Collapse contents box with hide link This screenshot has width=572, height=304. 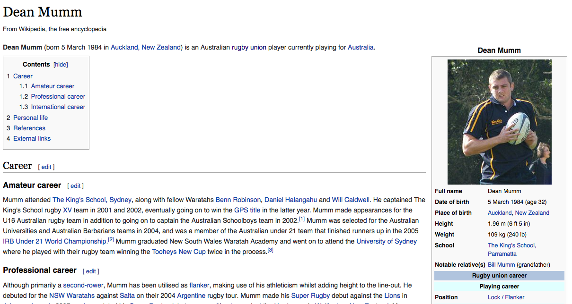(x=61, y=65)
